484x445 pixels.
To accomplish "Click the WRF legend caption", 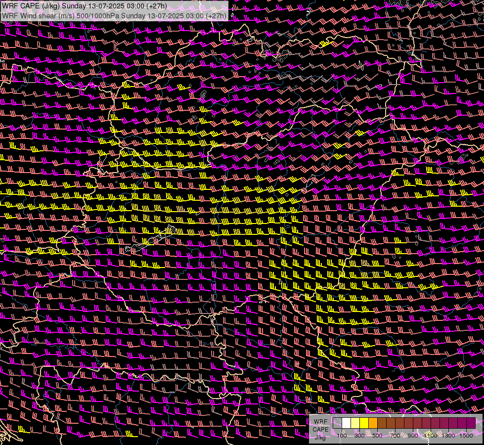I will click(320, 422).
